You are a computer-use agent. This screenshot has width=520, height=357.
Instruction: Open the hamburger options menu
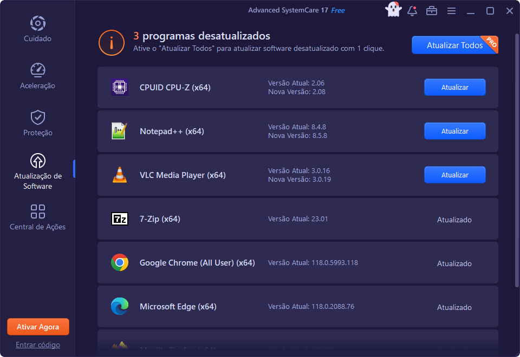(x=451, y=11)
